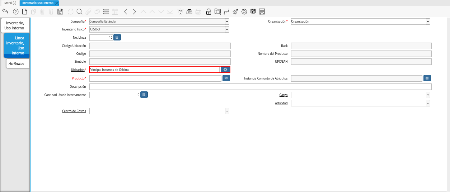Switch to the Menú (0) tab
Screen dimensions: 450x192
point(10,3)
